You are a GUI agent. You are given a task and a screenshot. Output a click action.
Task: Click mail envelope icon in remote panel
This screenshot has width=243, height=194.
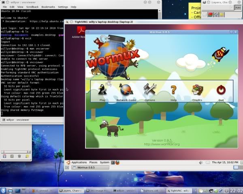click(208, 162)
